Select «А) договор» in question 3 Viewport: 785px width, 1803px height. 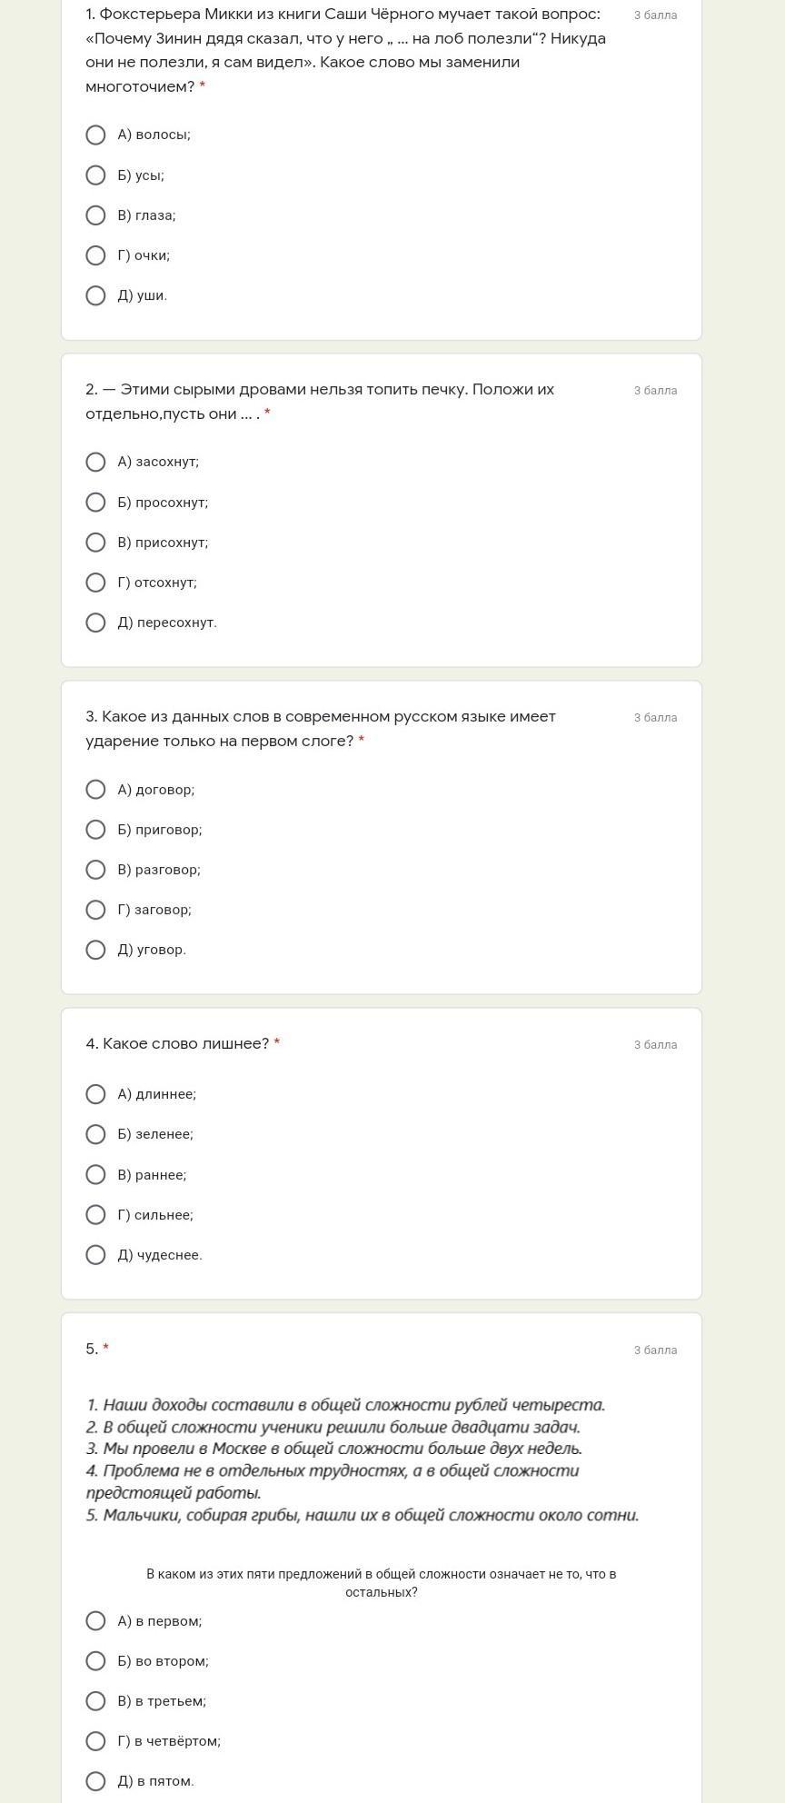(95, 790)
